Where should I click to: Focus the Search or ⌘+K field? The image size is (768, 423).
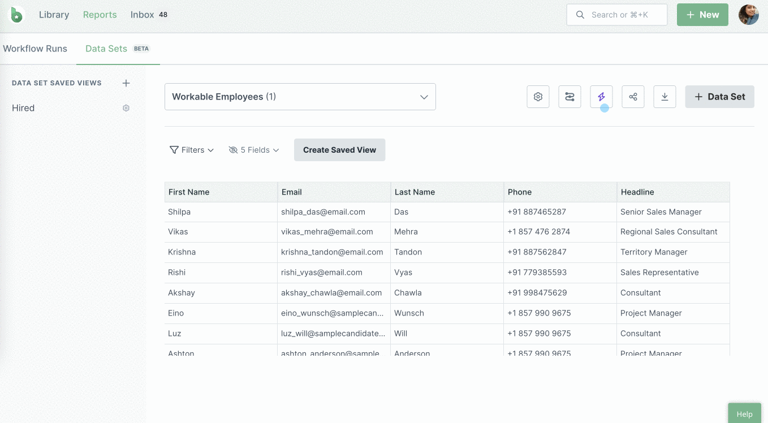pos(617,15)
